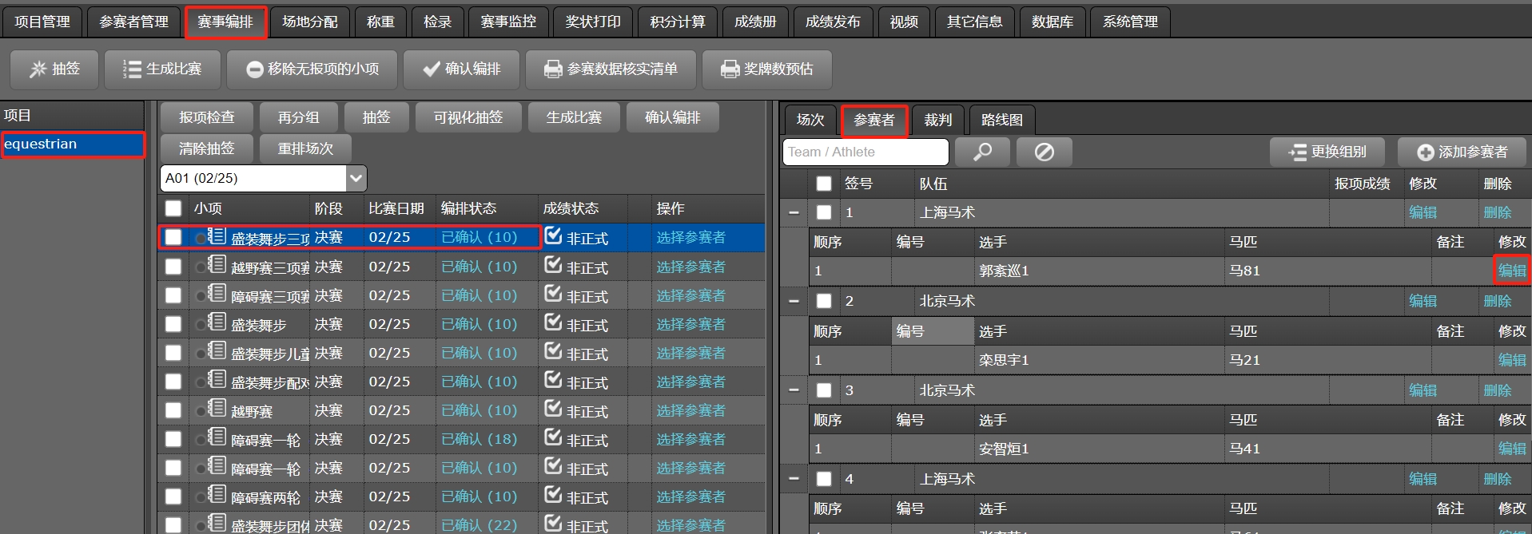The height and width of the screenshot is (534, 1532).
Task: Open the 场地分配 menu
Action: 309,22
